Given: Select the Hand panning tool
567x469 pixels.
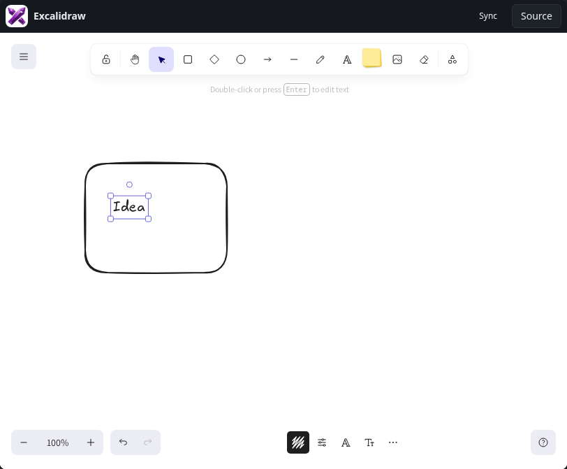Looking at the screenshot, I should point(135,59).
